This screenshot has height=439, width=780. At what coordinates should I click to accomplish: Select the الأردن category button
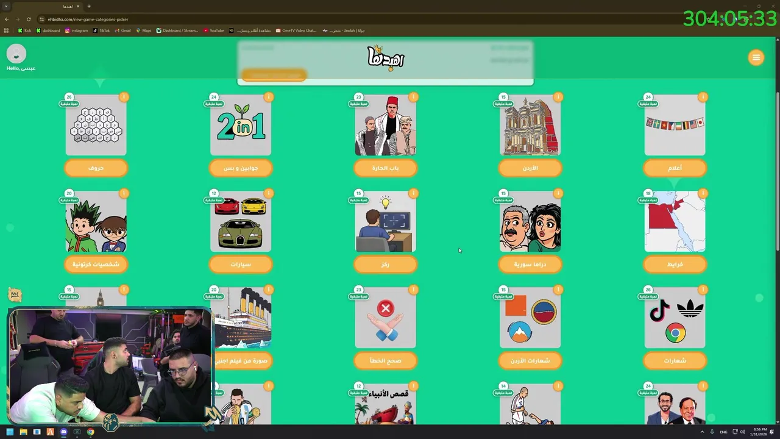tap(530, 168)
